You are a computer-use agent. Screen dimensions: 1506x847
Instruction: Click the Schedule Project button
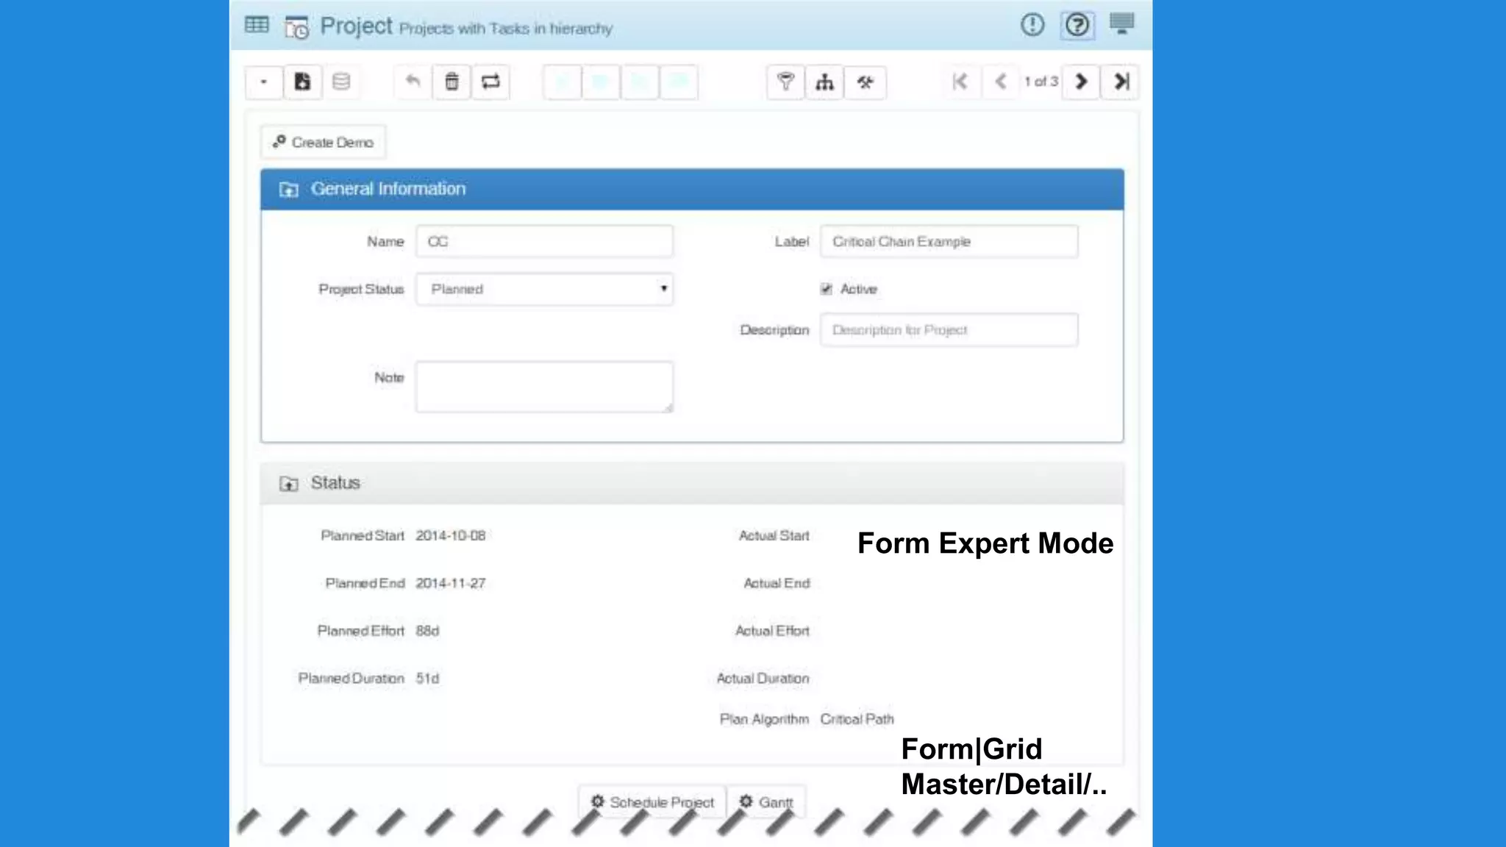[x=652, y=801]
